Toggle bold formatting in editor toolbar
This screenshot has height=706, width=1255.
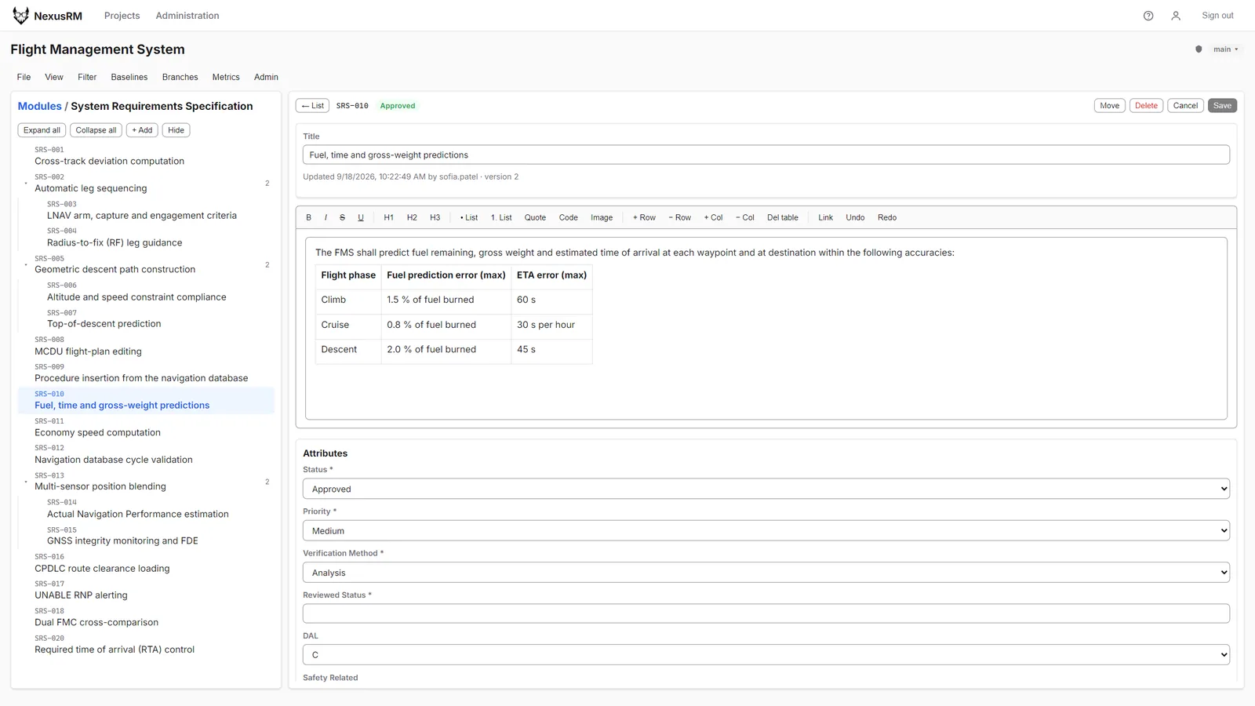[309, 218]
